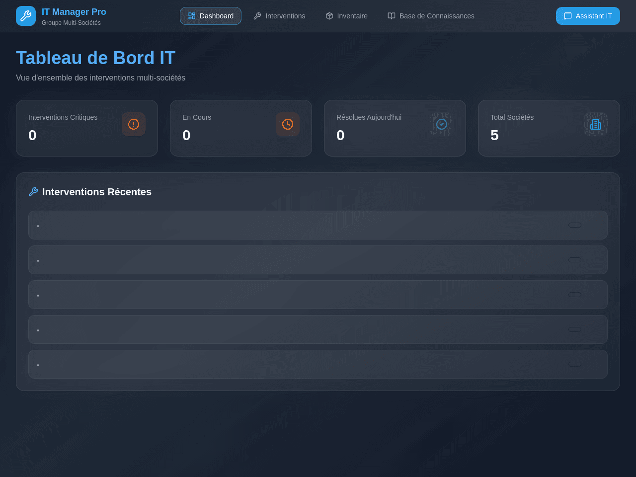Image resolution: width=636 pixels, height=477 pixels.
Task: Go to Base de Connaissances
Action: click(x=431, y=16)
